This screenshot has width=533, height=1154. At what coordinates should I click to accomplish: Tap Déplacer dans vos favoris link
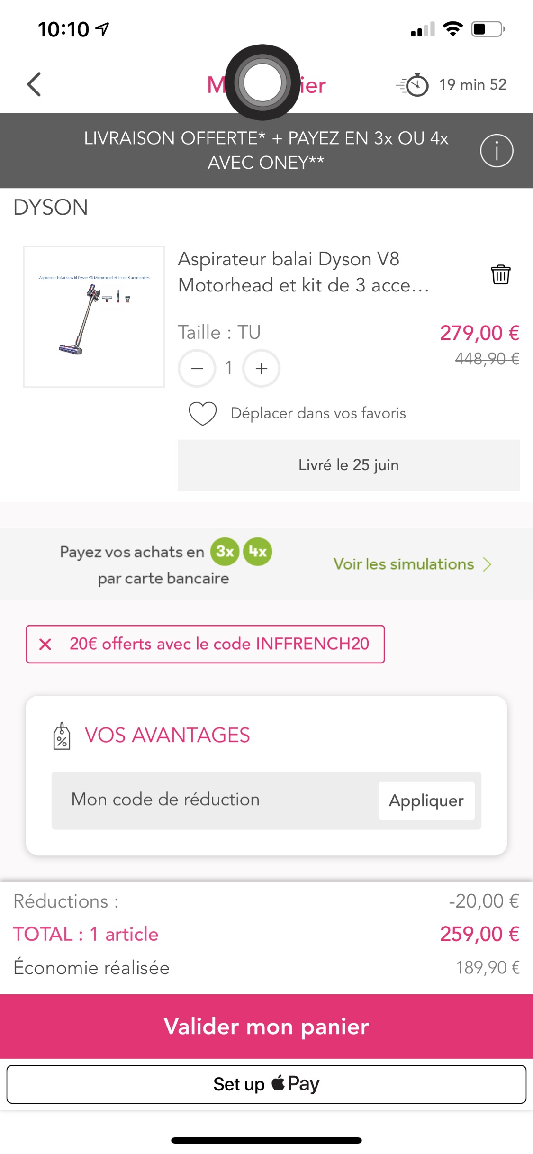click(x=318, y=413)
